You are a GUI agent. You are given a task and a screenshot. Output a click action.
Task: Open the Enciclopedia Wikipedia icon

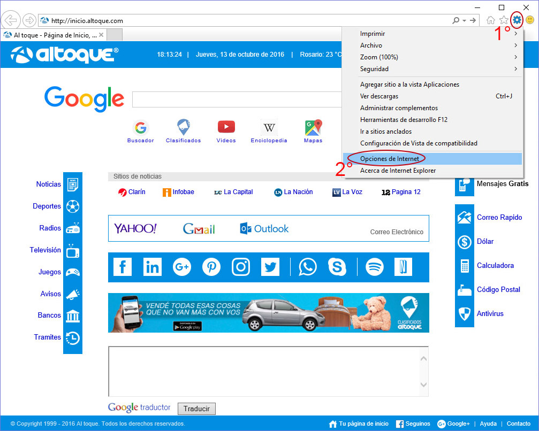(x=269, y=128)
